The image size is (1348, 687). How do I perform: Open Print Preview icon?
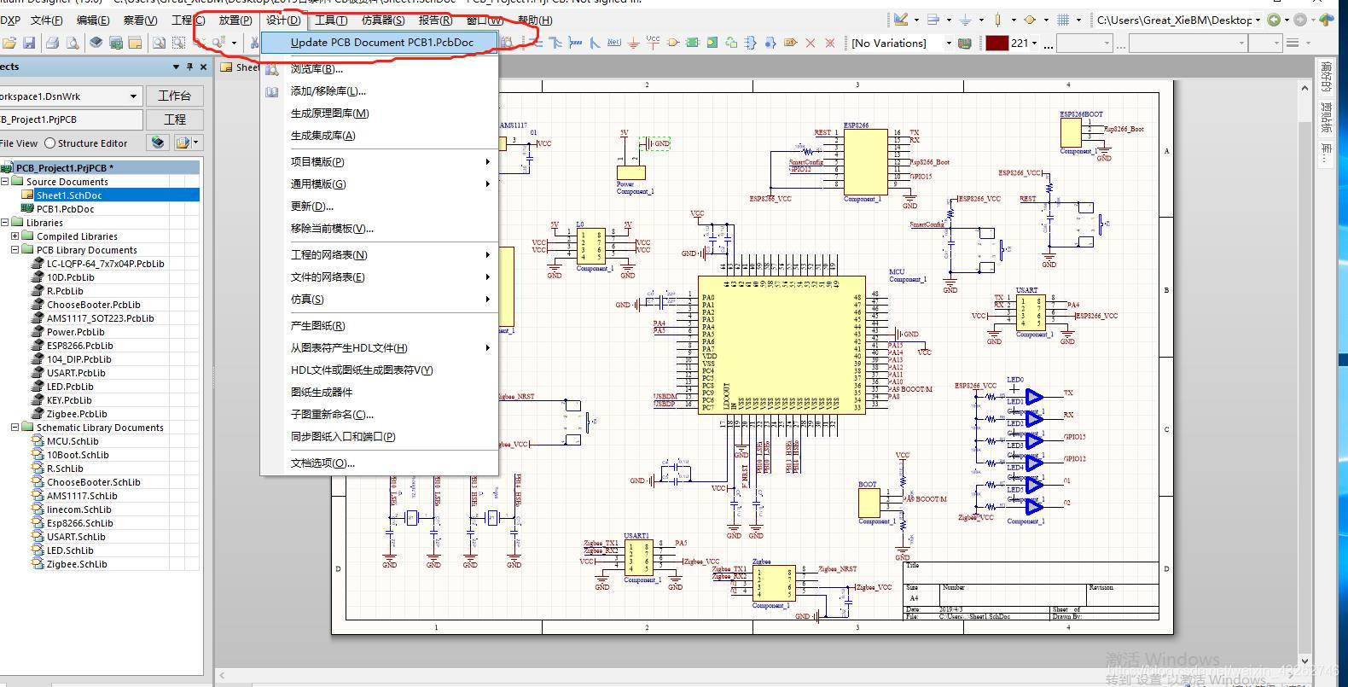73,43
